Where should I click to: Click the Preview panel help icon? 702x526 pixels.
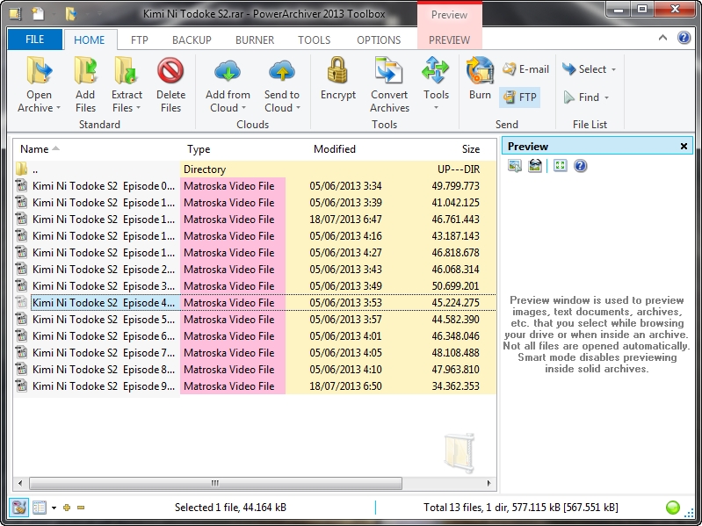pos(580,166)
